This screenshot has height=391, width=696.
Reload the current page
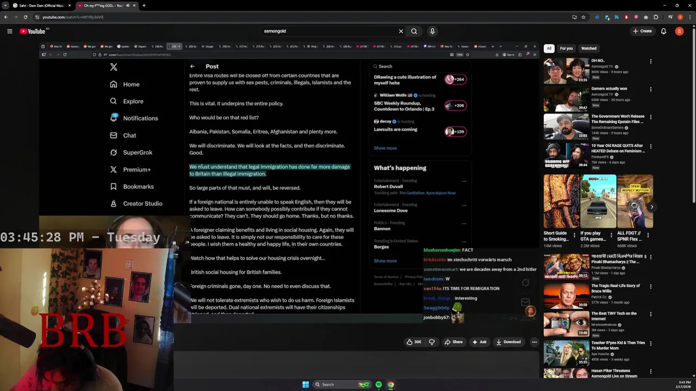coord(25,17)
